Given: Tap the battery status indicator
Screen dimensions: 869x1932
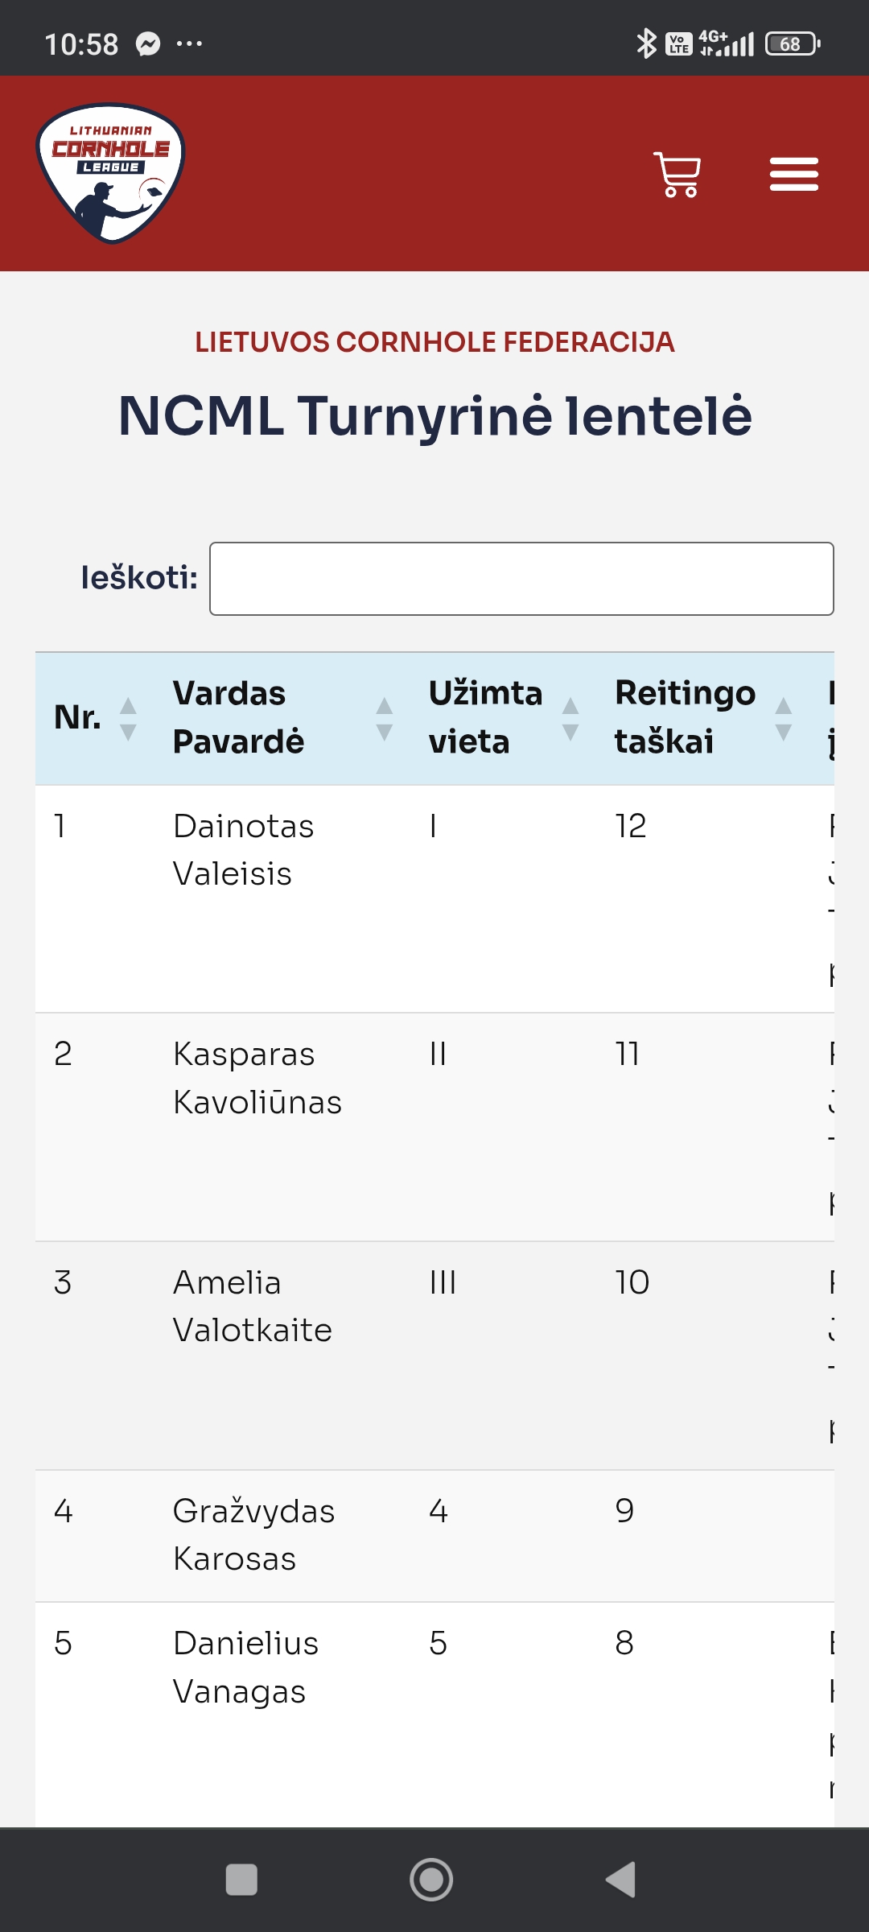Looking at the screenshot, I should click(x=792, y=43).
